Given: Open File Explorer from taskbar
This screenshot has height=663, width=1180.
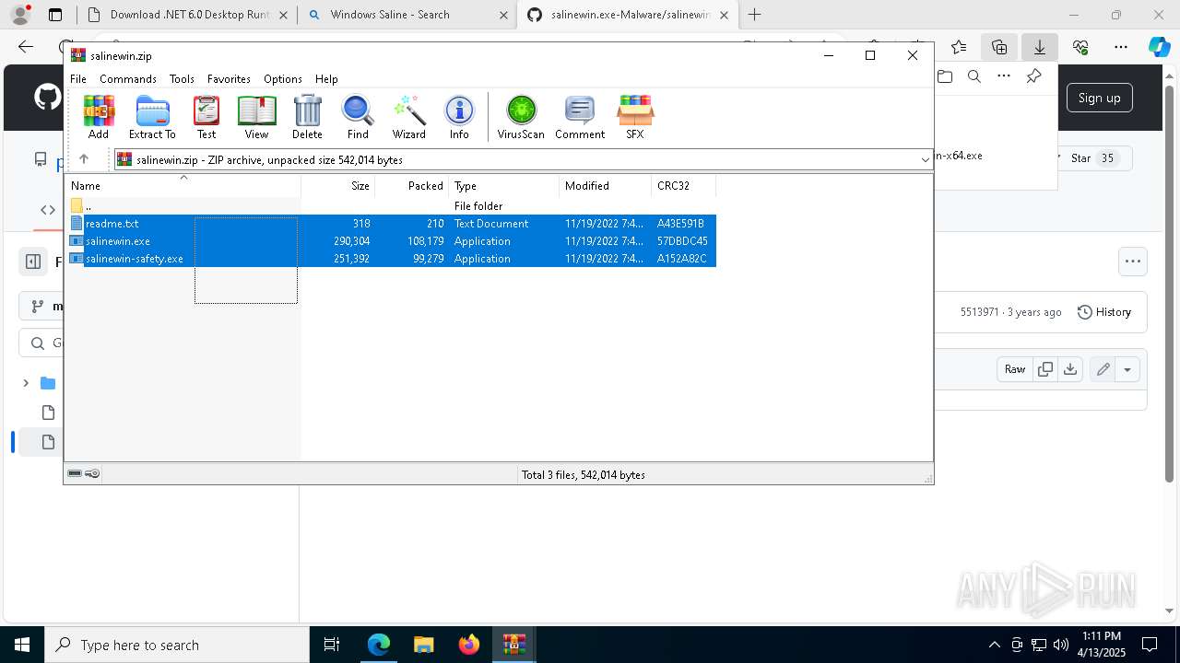Looking at the screenshot, I should 423,645.
